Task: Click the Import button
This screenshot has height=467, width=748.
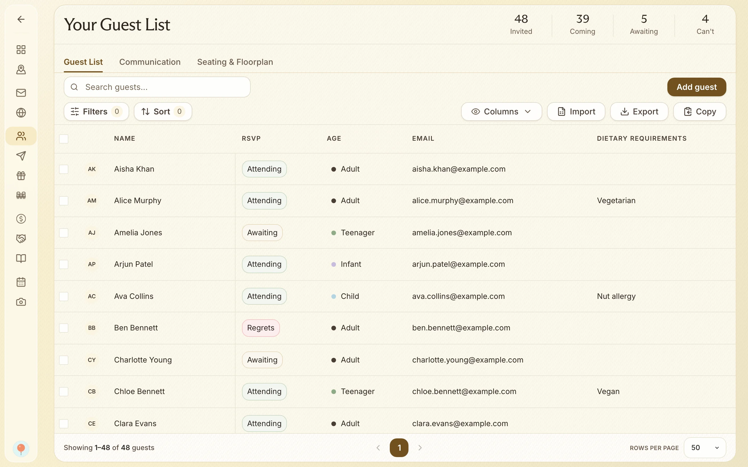Action: 576,111
